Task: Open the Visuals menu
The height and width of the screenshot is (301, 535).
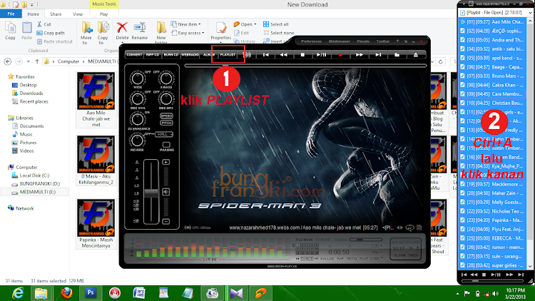Action: point(362,41)
